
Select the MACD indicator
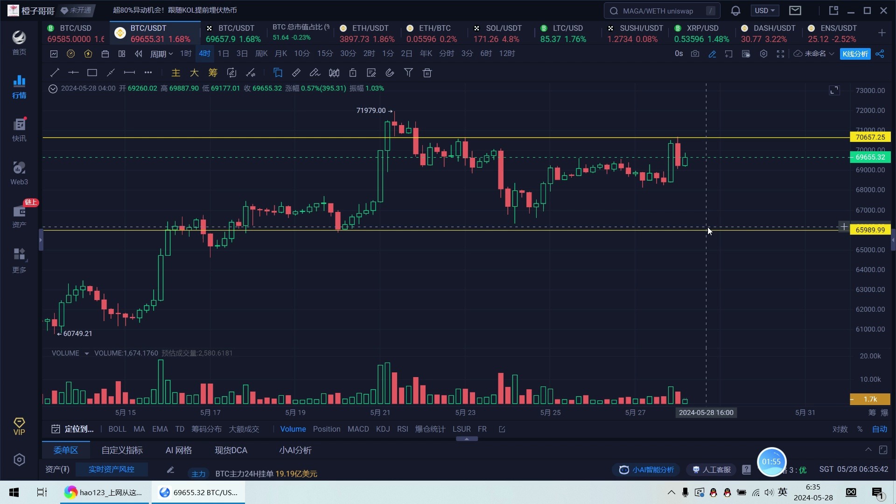pos(358,429)
